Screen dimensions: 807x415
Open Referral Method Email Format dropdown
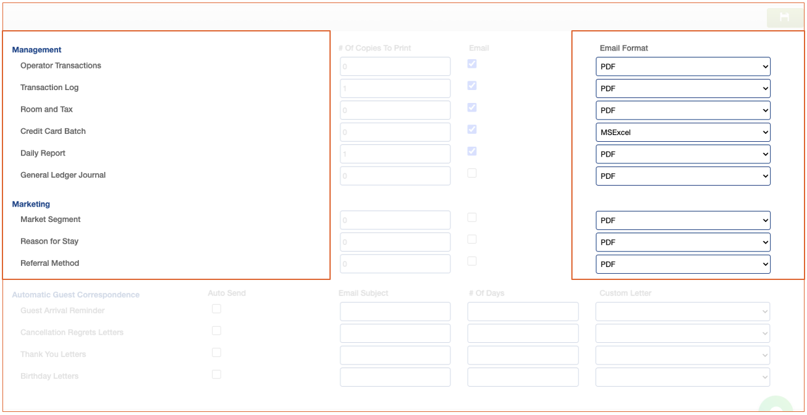click(x=682, y=264)
